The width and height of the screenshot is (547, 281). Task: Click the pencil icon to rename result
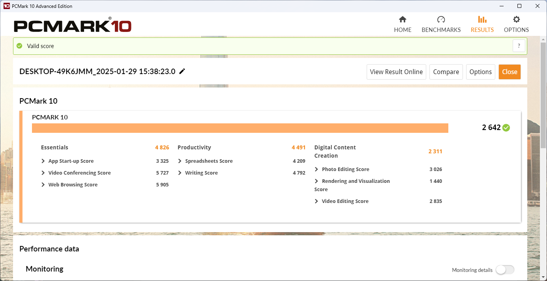point(182,71)
